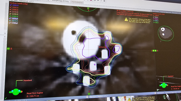Select the fr.4 Treatment Approved Transversal title bar
The width and height of the screenshot is (181, 101).
167,12
